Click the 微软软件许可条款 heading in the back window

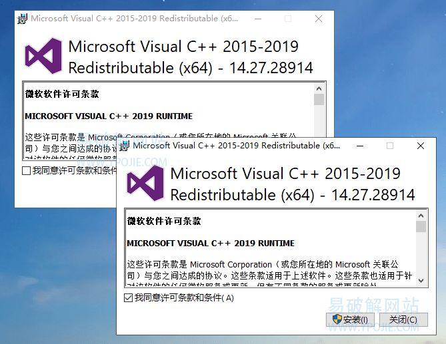tap(62, 94)
